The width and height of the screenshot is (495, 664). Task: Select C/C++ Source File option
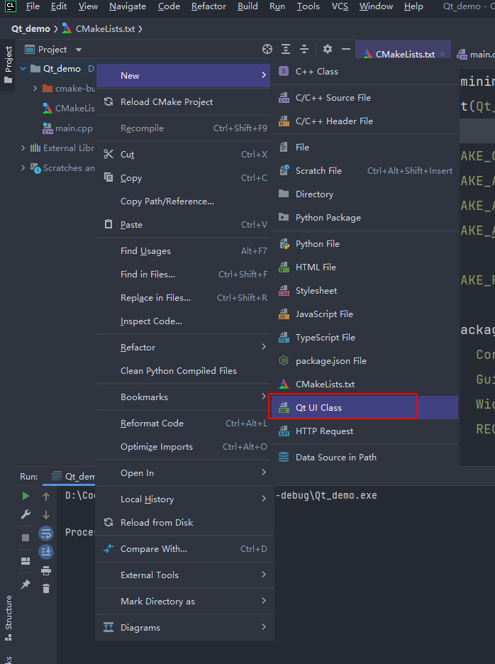click(365, 98)
